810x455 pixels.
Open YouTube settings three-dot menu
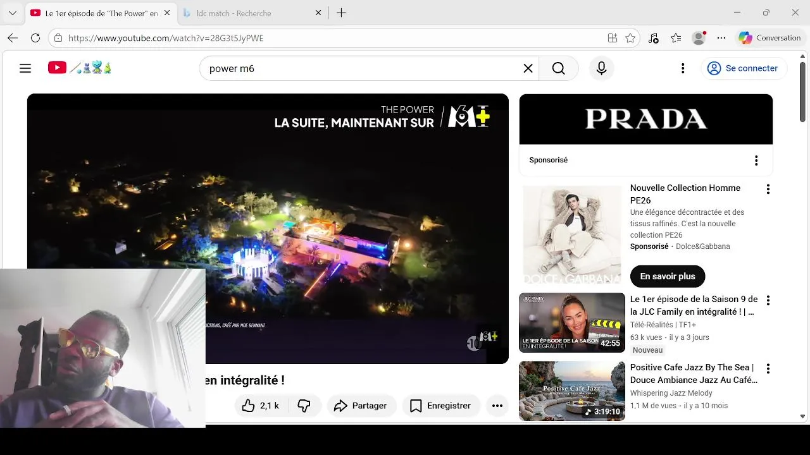683,68
